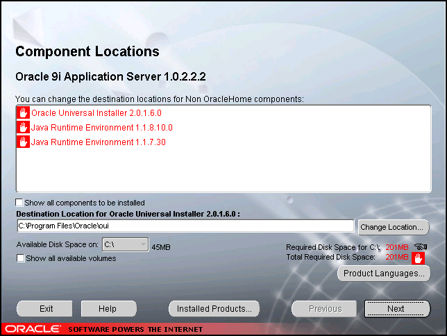Screen dimensions: 447x336
Task: Click the 45MB available space value
Action: click(x=161, y=247)
